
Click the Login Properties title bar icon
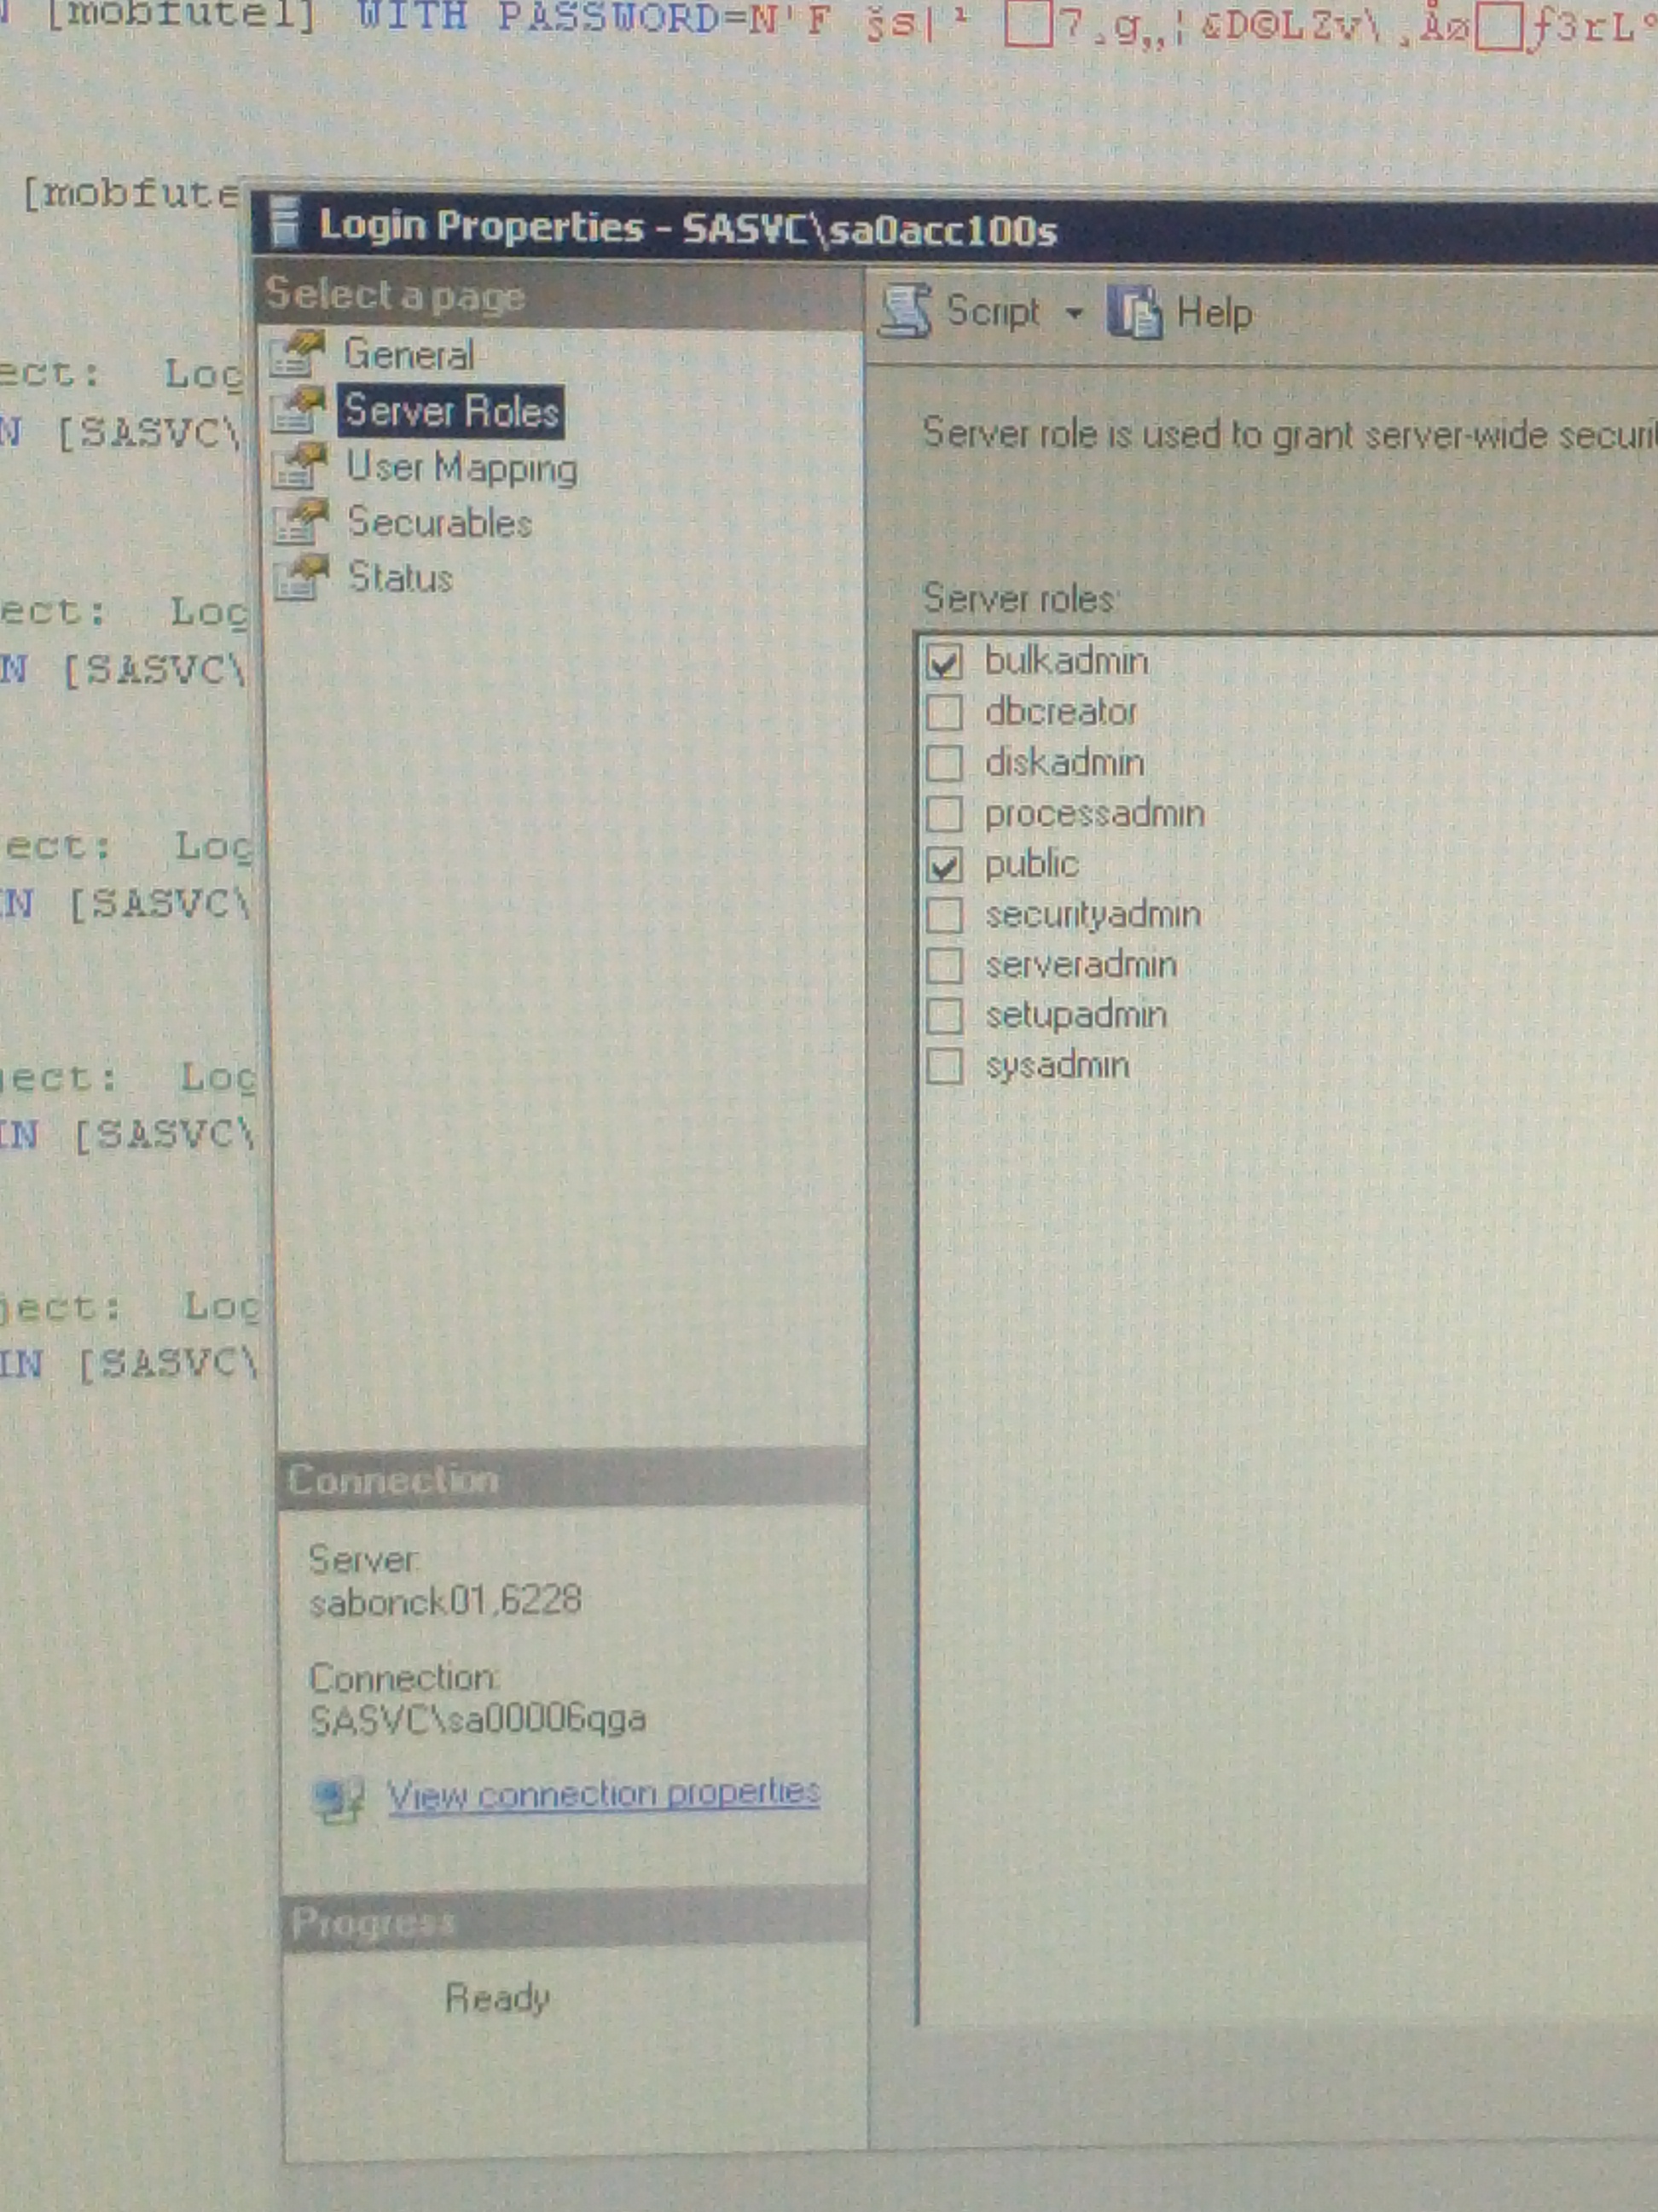tap(286, 222)
